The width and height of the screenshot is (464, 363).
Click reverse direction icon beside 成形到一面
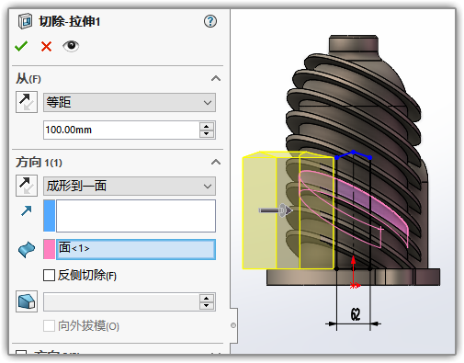click(x=27, y=186)
